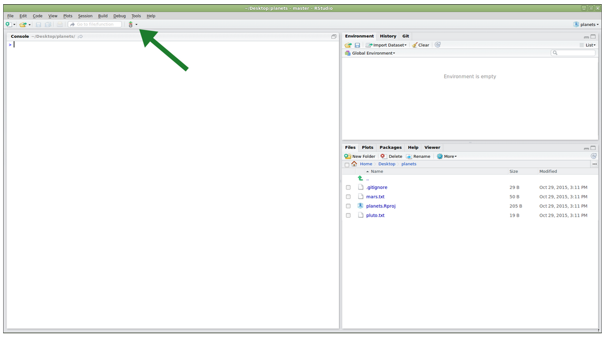The height and width of the screenshot is (339, 607).
Task: Check the box next to mars.txt
Action: [x=348, y=197]
